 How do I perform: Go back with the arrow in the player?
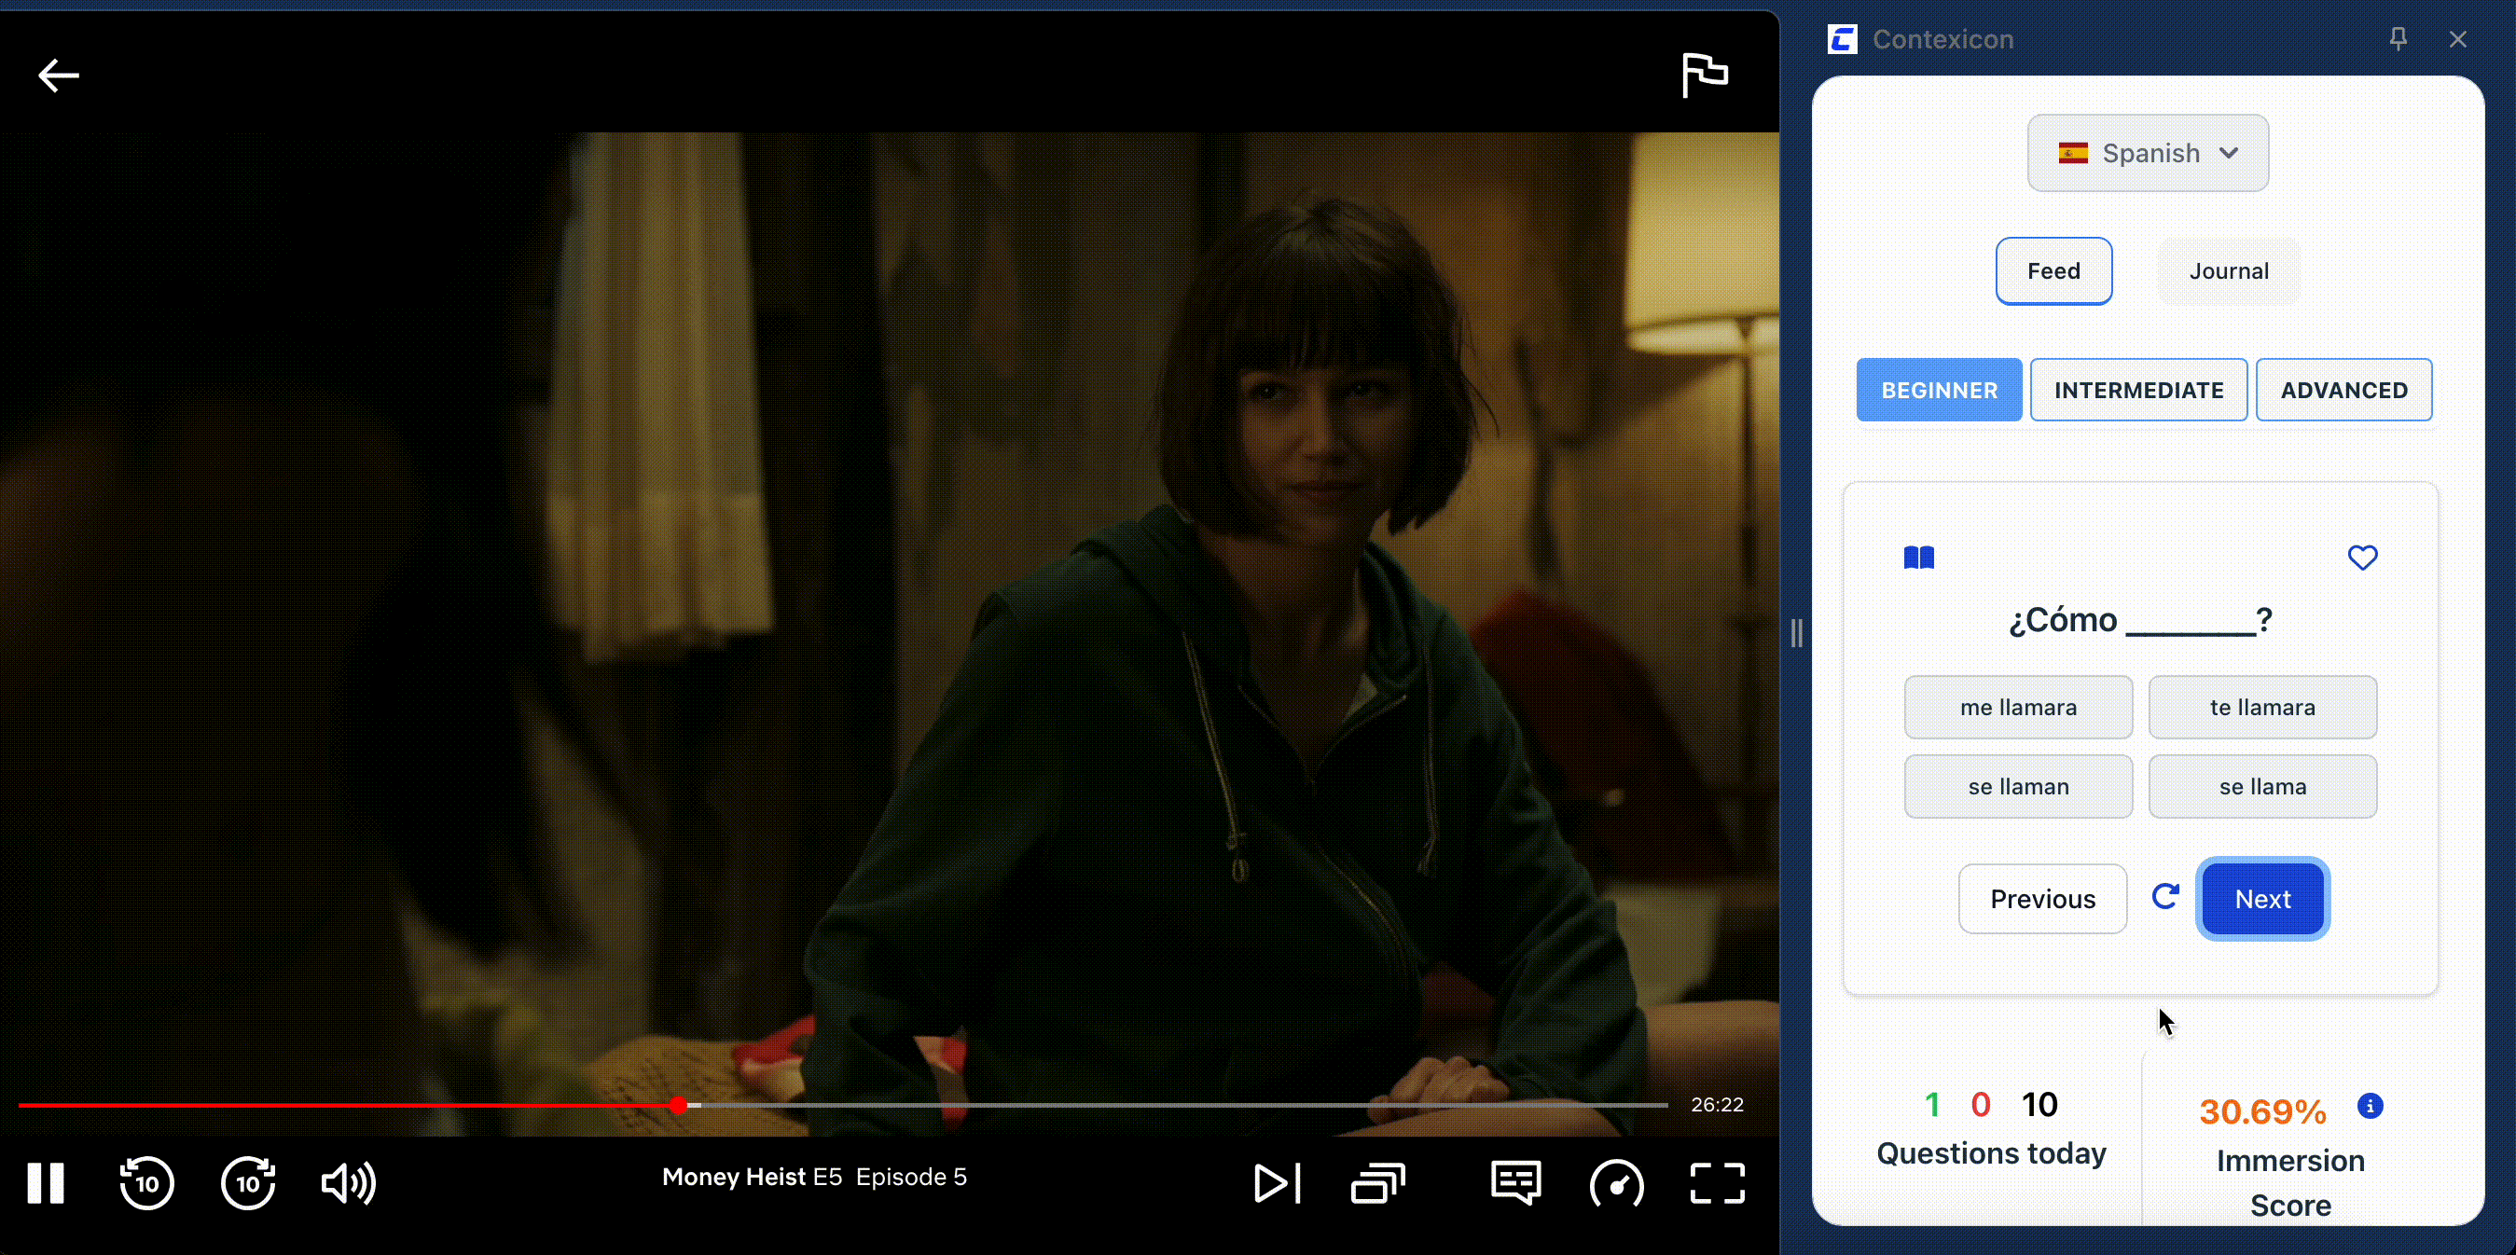pos(58,76)
